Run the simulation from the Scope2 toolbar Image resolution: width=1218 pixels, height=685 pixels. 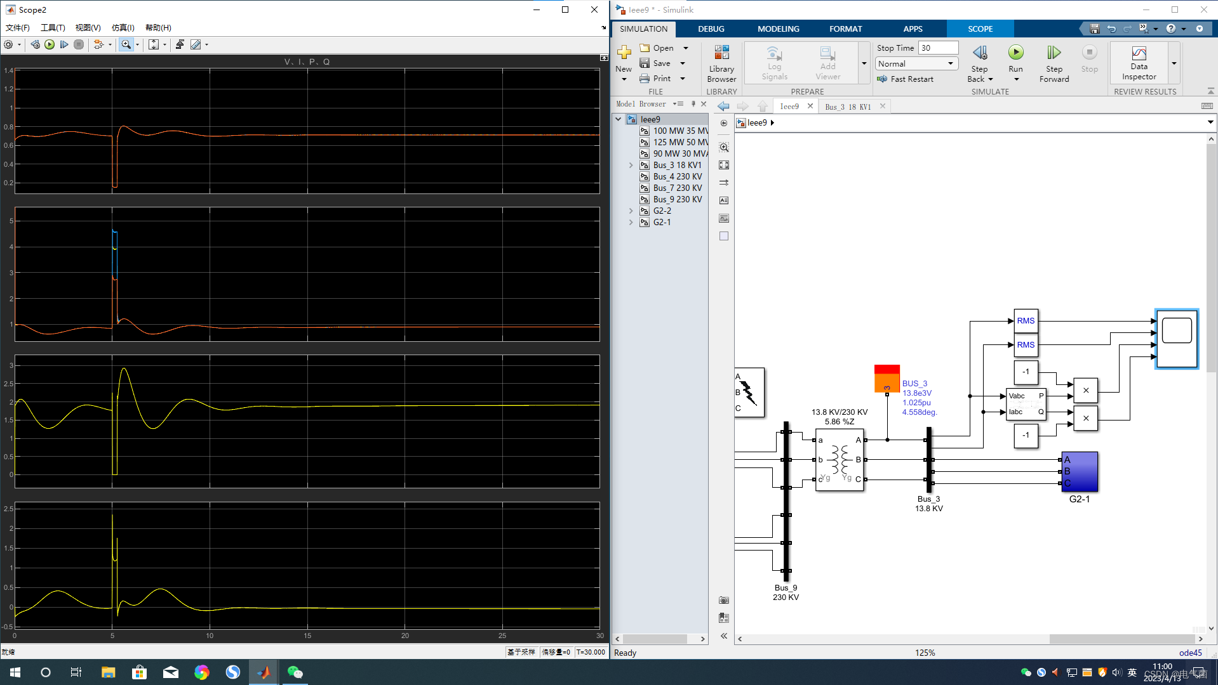pyautogui.click(x=50, y=44)
